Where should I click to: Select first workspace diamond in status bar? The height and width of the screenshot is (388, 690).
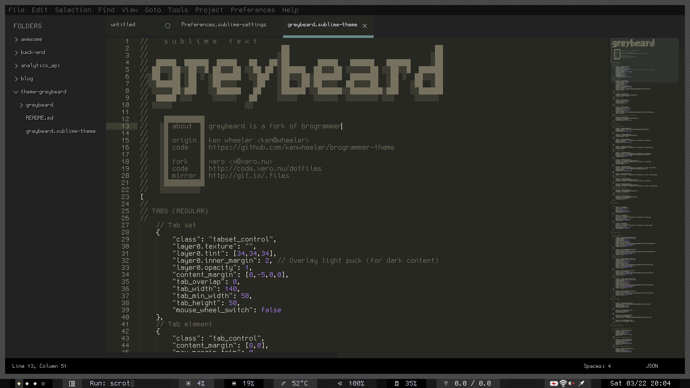click(x=19, y=383)
